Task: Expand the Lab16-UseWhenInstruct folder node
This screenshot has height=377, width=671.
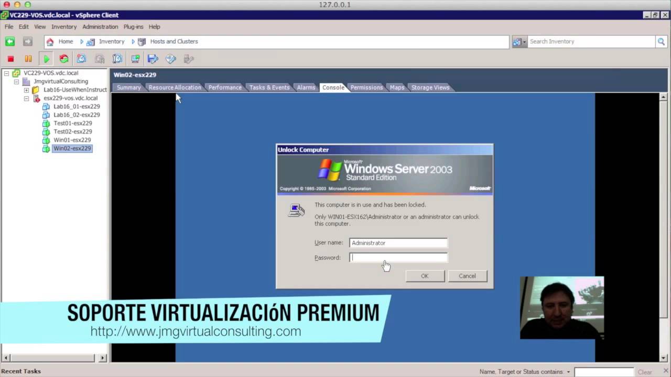Action: pos(26,90)
